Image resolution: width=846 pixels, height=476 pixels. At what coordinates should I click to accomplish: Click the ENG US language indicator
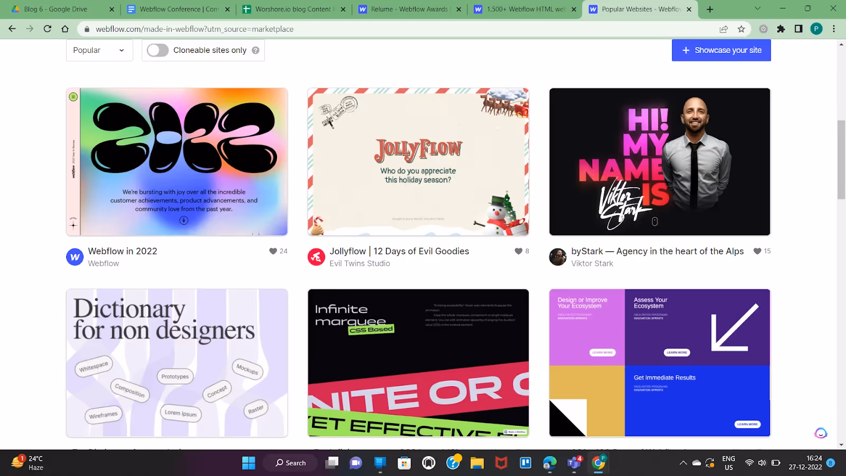click(729, 463)
